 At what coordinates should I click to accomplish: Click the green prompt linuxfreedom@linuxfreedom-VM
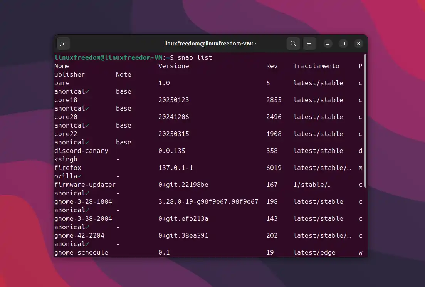point(108,57)
